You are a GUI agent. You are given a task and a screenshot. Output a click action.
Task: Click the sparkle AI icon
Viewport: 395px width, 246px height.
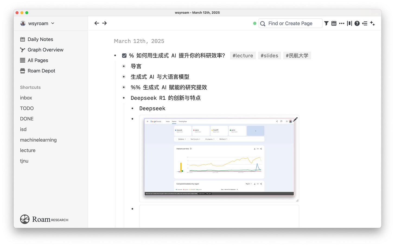click(x=372, y=23)
